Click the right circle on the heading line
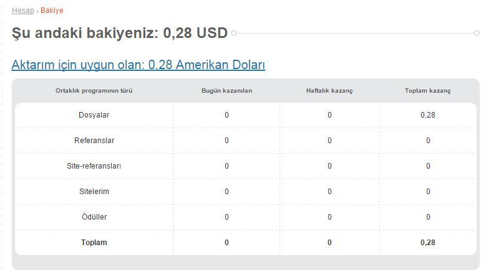The image size is (491, 270). (x=477, y=33)
